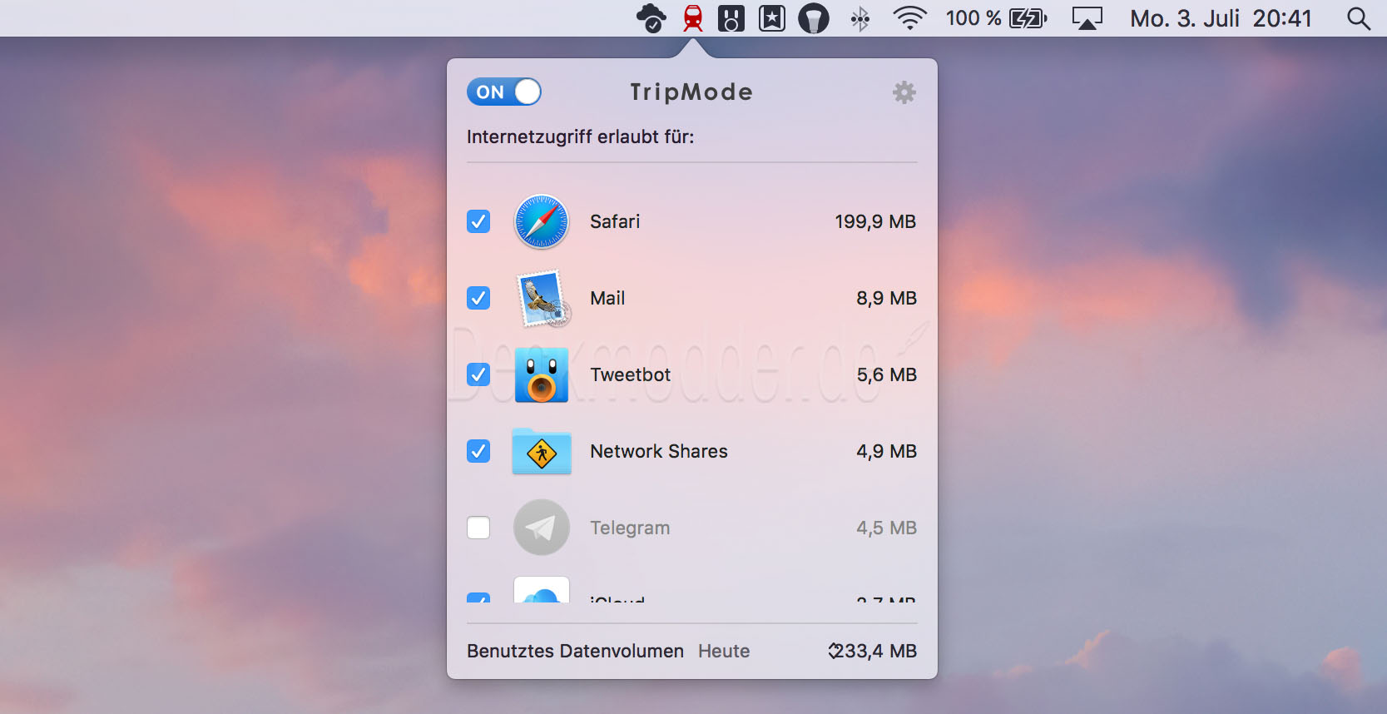Uncheck the Network Shares checkbox
1387x714 pixels.
[x=478, y=451]
